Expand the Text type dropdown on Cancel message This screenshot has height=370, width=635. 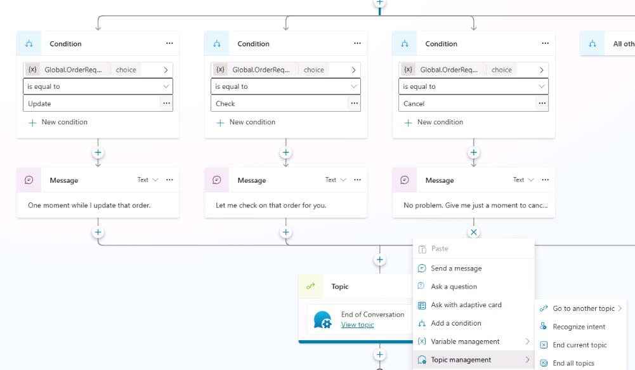tap(523, 180)
